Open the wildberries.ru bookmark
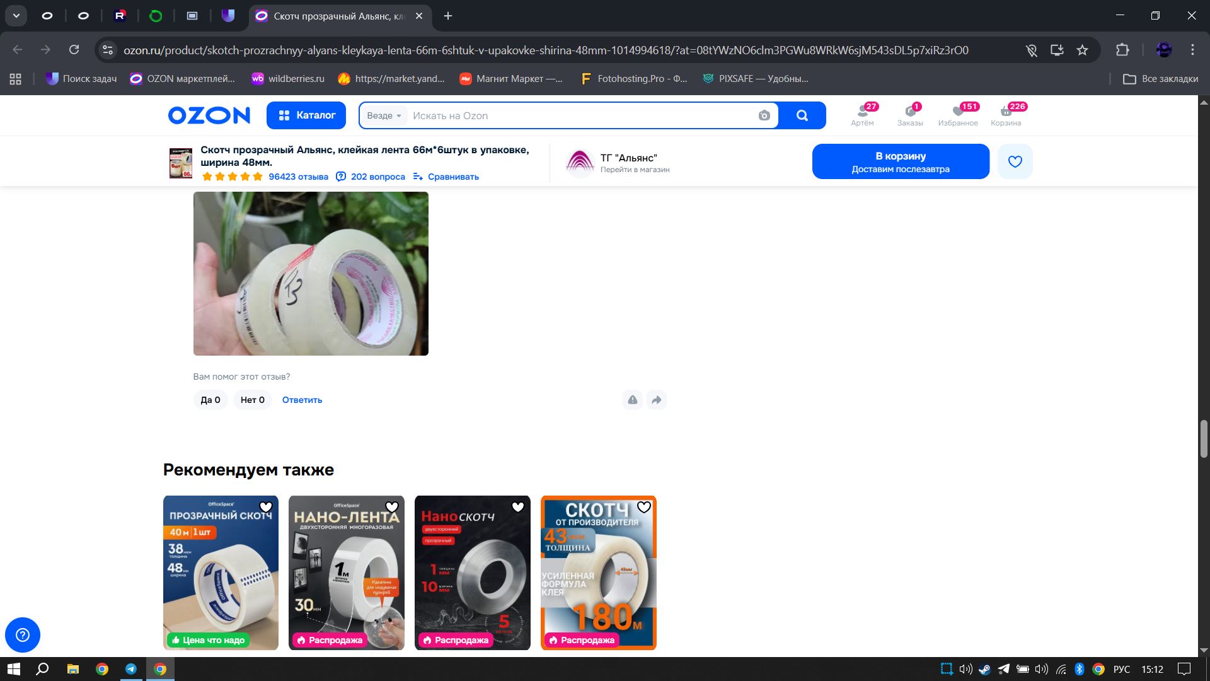The width and height of the screenshot is (1210, 681). coord(287,79)
